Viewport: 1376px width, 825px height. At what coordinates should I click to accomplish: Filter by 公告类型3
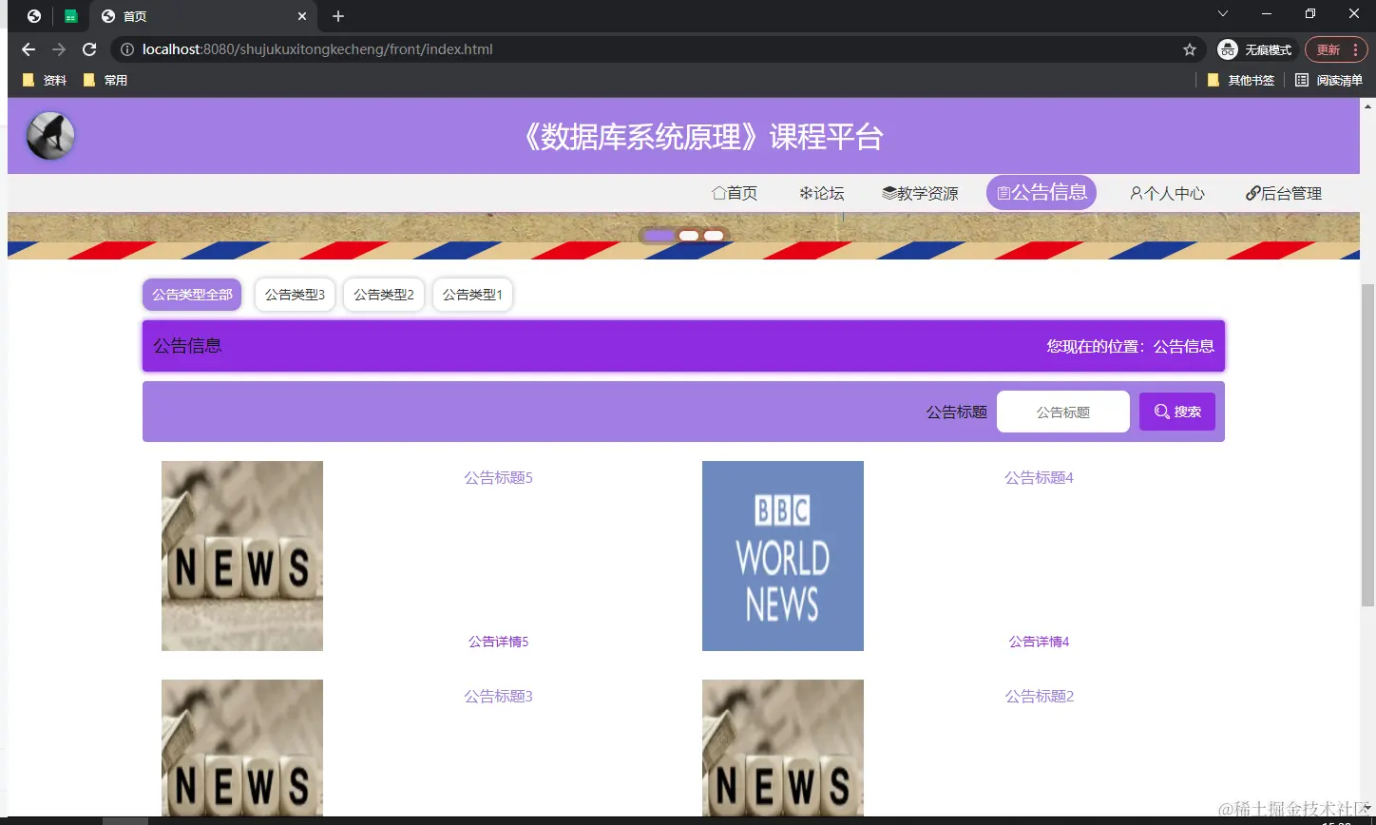point(295,295)
